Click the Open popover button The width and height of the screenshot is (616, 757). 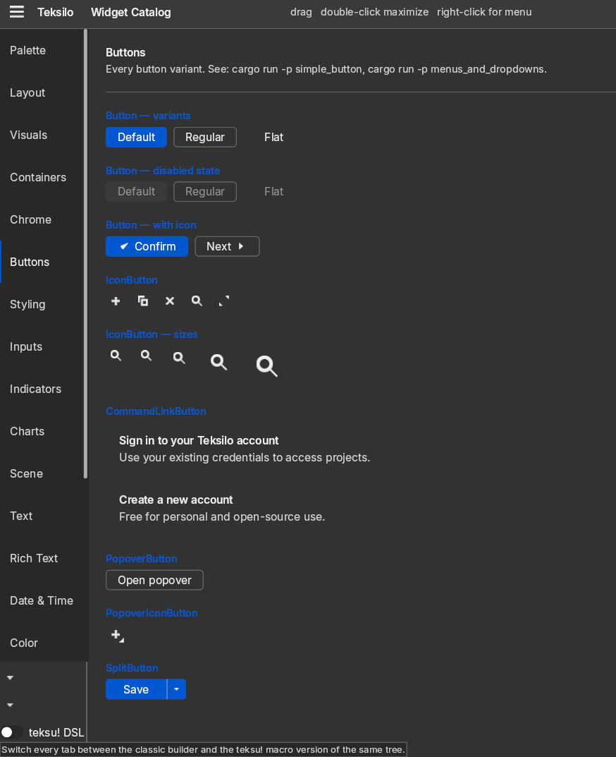[155, 581]
